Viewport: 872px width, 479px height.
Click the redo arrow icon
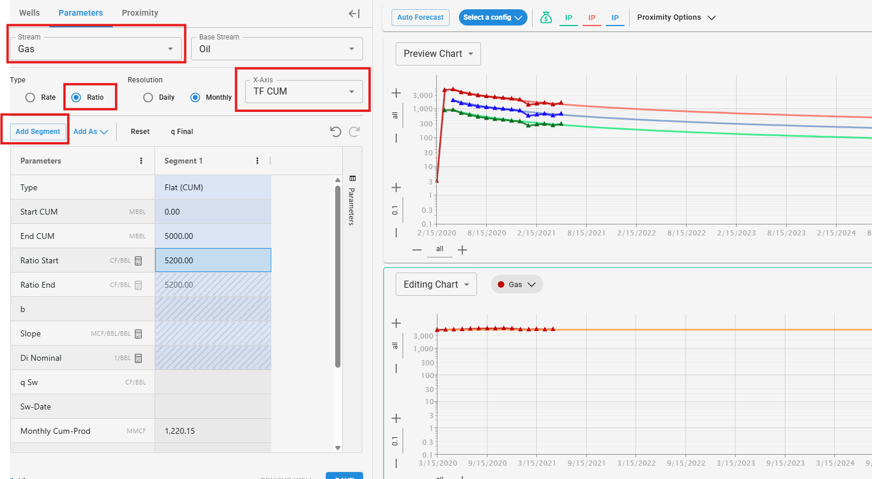tap(354, 132)
